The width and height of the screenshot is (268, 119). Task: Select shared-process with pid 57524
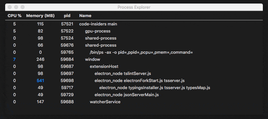point(134,38)
